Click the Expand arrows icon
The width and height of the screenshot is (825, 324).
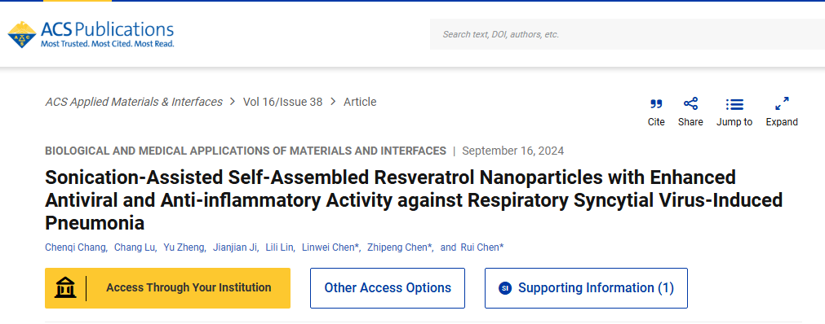(782, 104)
